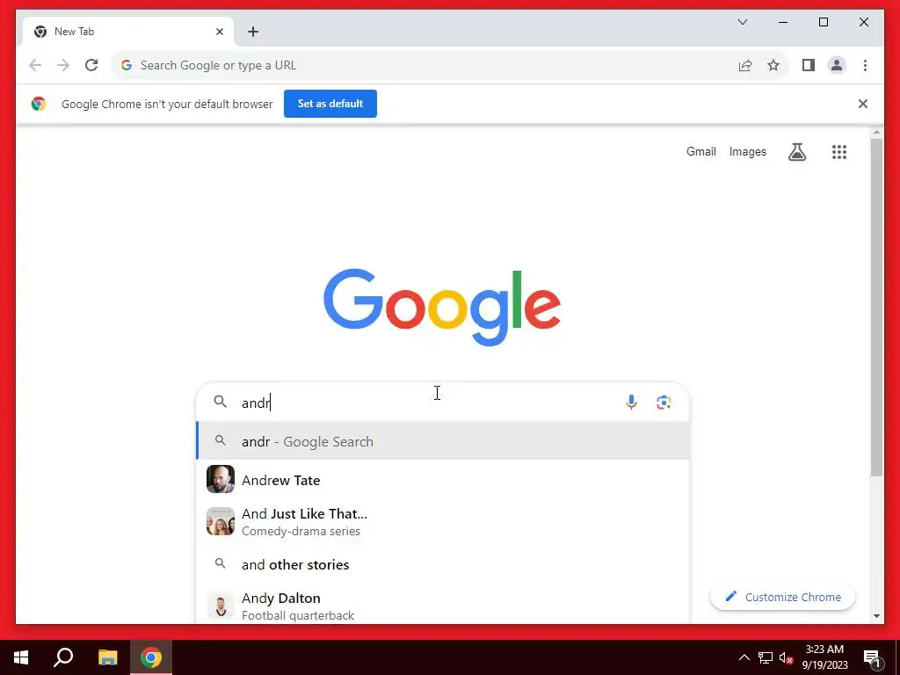Reload the page with the refresh icon
900x675 pixels.
[x=91, y=65]
